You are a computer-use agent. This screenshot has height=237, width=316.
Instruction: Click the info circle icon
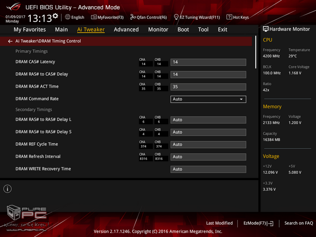tap(8, 189)
